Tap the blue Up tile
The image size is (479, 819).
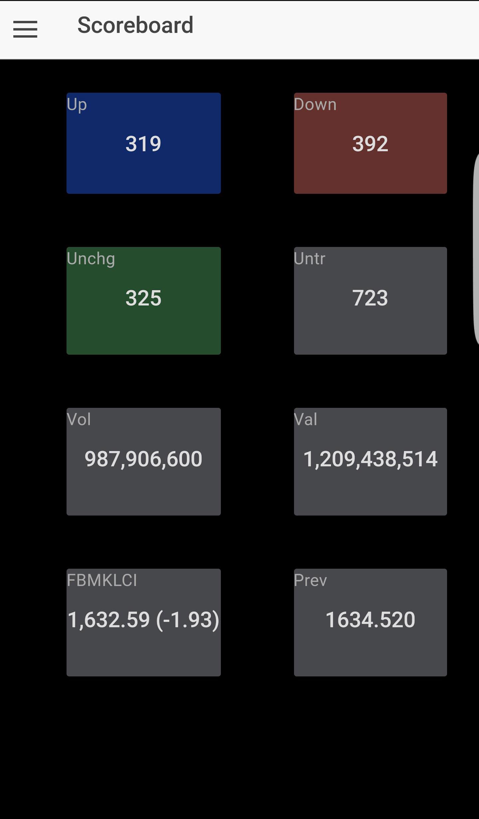pos(144,143)
